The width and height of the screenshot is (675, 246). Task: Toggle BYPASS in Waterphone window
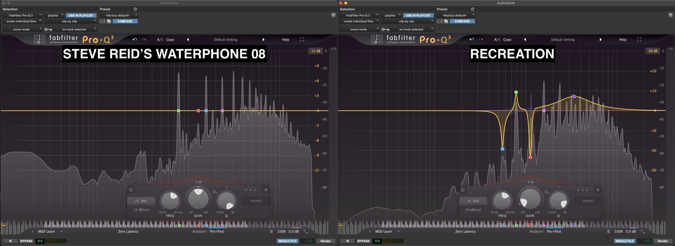tap(26, 241)
